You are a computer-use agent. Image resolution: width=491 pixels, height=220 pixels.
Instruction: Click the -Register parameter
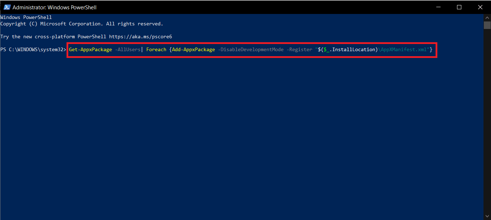click(x=301, y=50)
